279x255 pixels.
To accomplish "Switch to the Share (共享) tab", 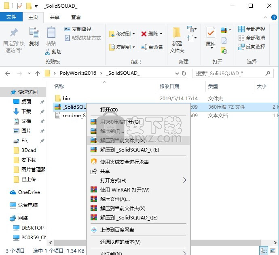I will click(55, 17).
